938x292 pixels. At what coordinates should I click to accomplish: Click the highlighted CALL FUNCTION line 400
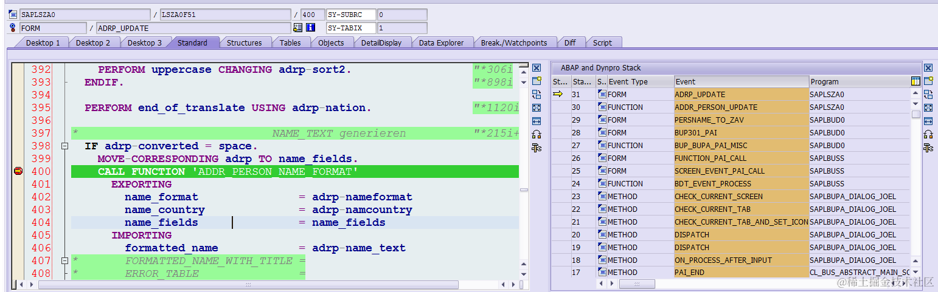(x=295, y=171)
